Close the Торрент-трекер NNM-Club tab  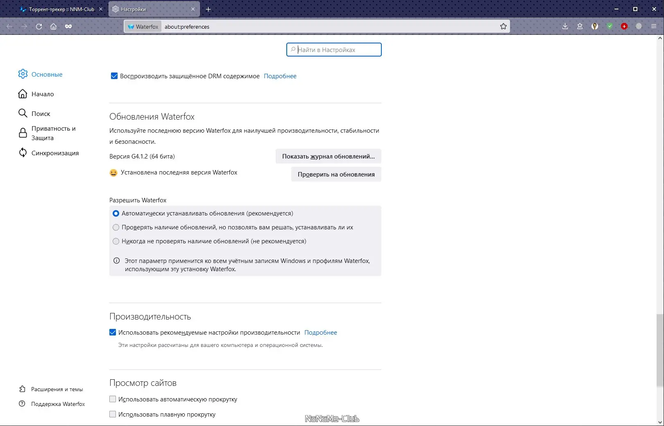point(101,9)
